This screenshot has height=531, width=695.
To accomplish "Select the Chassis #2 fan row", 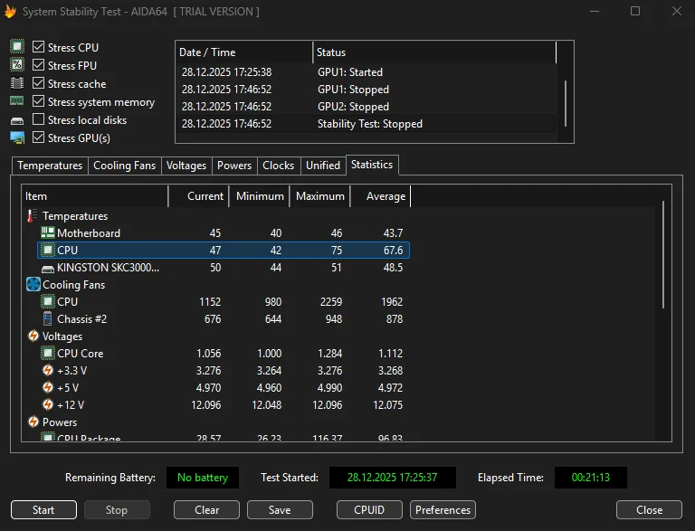I will coord(224,318).
